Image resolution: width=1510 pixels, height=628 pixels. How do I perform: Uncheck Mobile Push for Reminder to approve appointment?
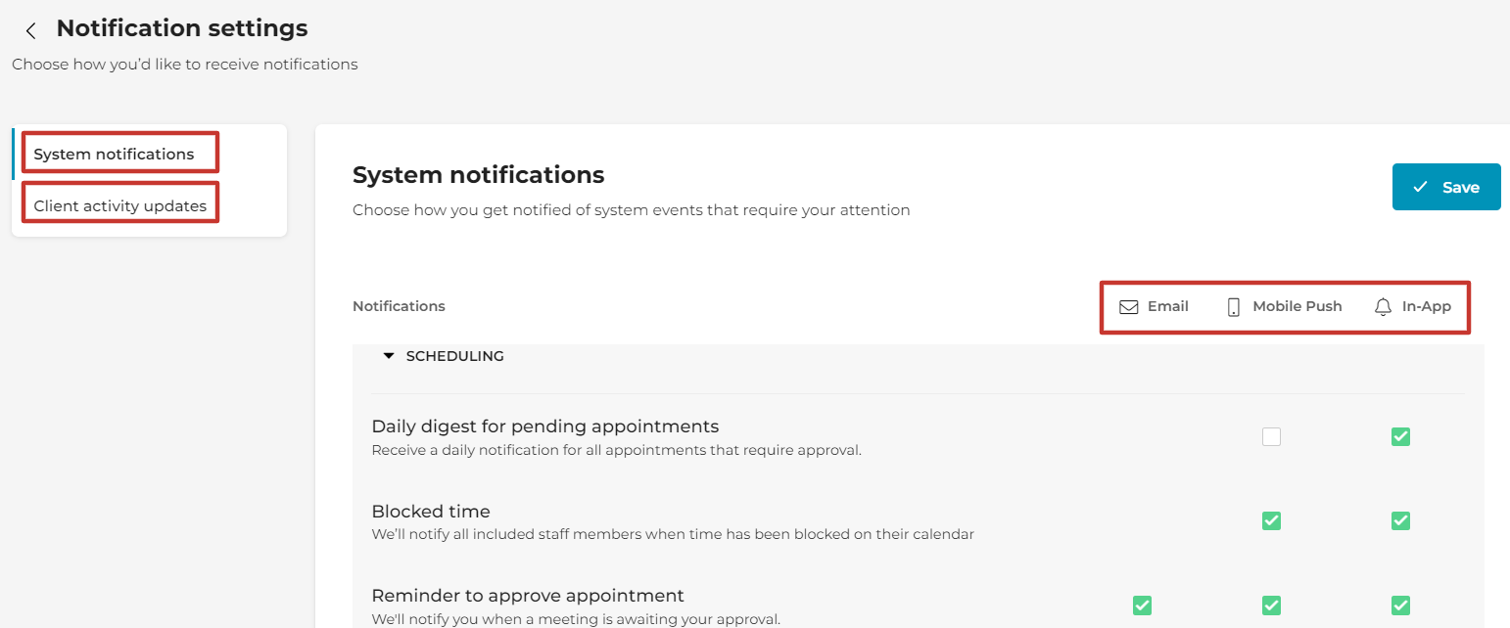[x=1271, y=606]
